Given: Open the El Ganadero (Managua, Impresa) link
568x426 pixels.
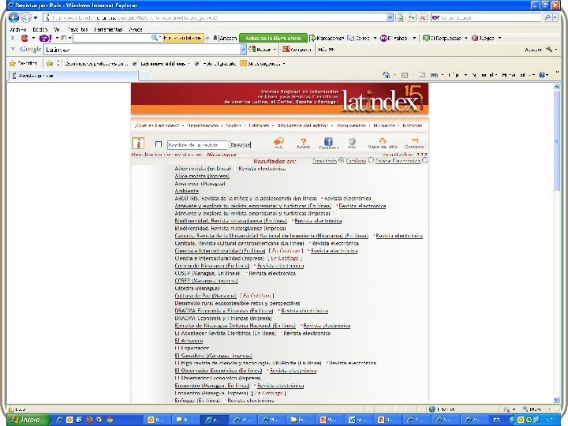Looking at the screenshot, I should [213, 355].
